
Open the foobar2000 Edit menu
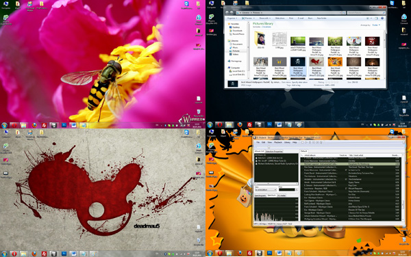coord(264,142)
